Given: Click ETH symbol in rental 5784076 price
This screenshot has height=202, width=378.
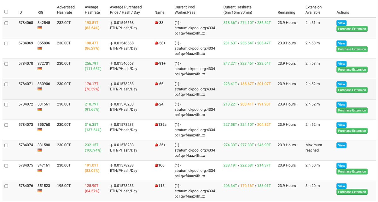Looking at the screenshot, I should [111, 186].
